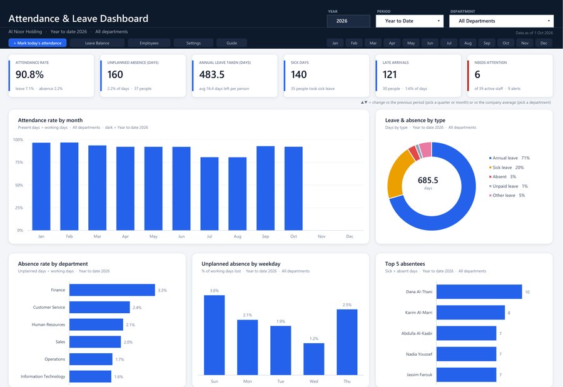The height and width of the screenshot is (387, 563).
Task: Click the Jul bar in the monthly attendance chart
Action: click(210, 194)
